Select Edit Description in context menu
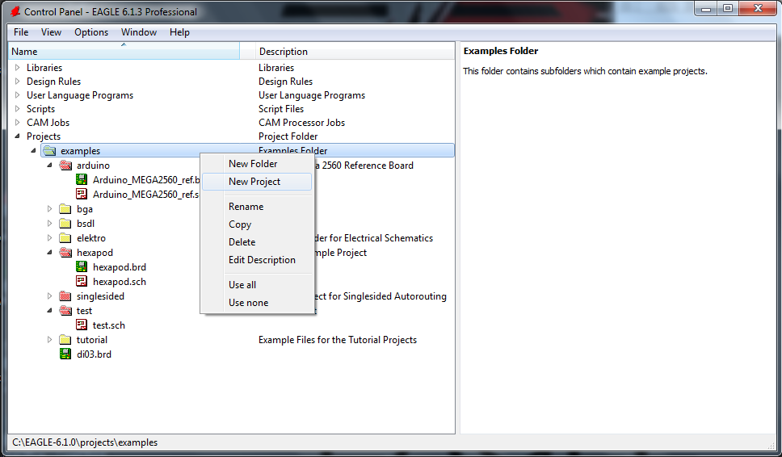 click(x=262, y=260)
